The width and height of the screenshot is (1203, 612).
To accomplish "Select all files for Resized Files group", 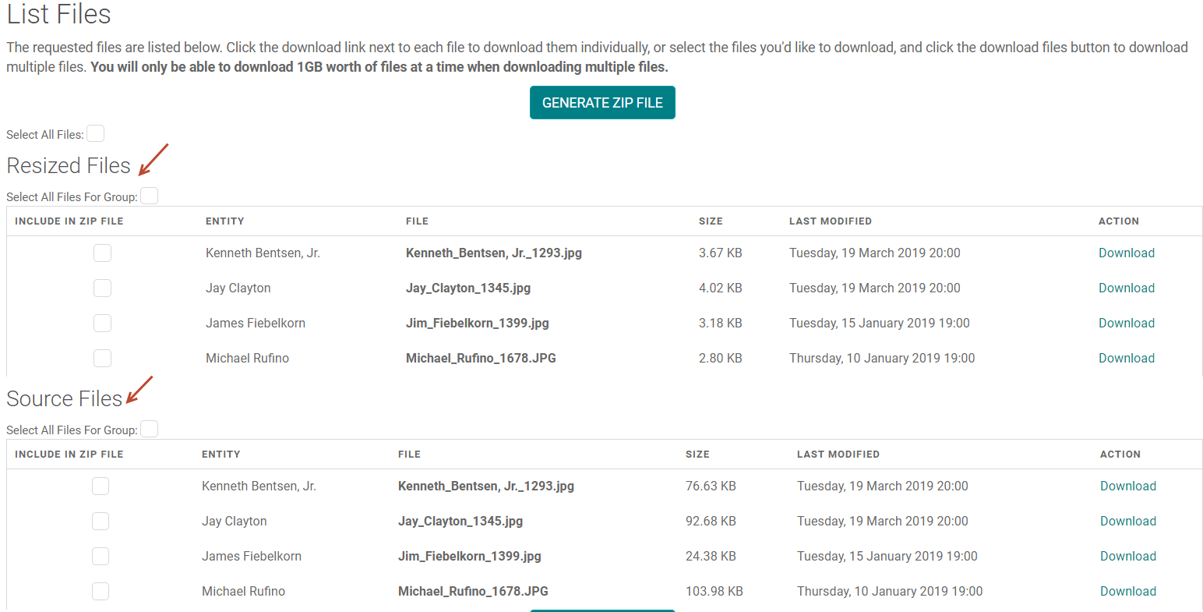I will 149,196.
